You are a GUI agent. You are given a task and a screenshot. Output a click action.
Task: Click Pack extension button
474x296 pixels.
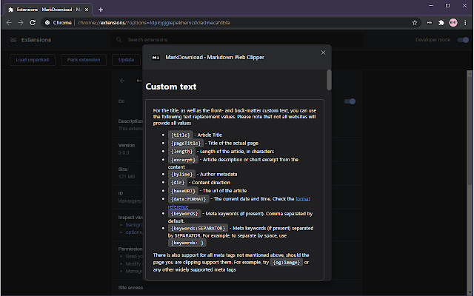(84, 59)
